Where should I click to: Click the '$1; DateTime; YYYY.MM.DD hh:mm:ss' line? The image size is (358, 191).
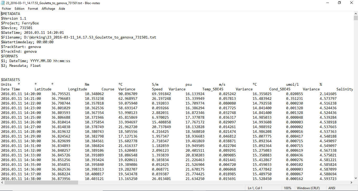(36, 61)
